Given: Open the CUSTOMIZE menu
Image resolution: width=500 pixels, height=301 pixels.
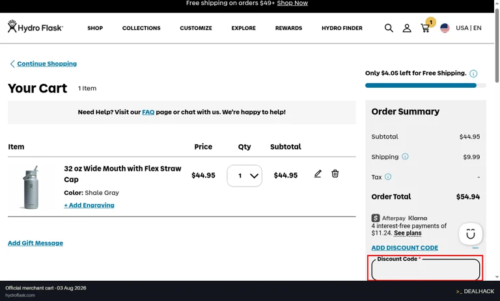Looking at the screenshot, I should coord(196,28).
